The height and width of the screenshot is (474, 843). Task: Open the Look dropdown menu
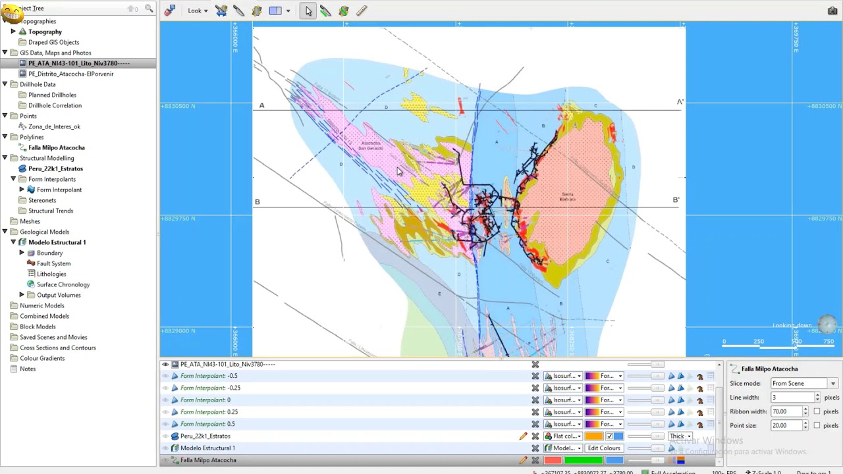(x=198, y=11)
